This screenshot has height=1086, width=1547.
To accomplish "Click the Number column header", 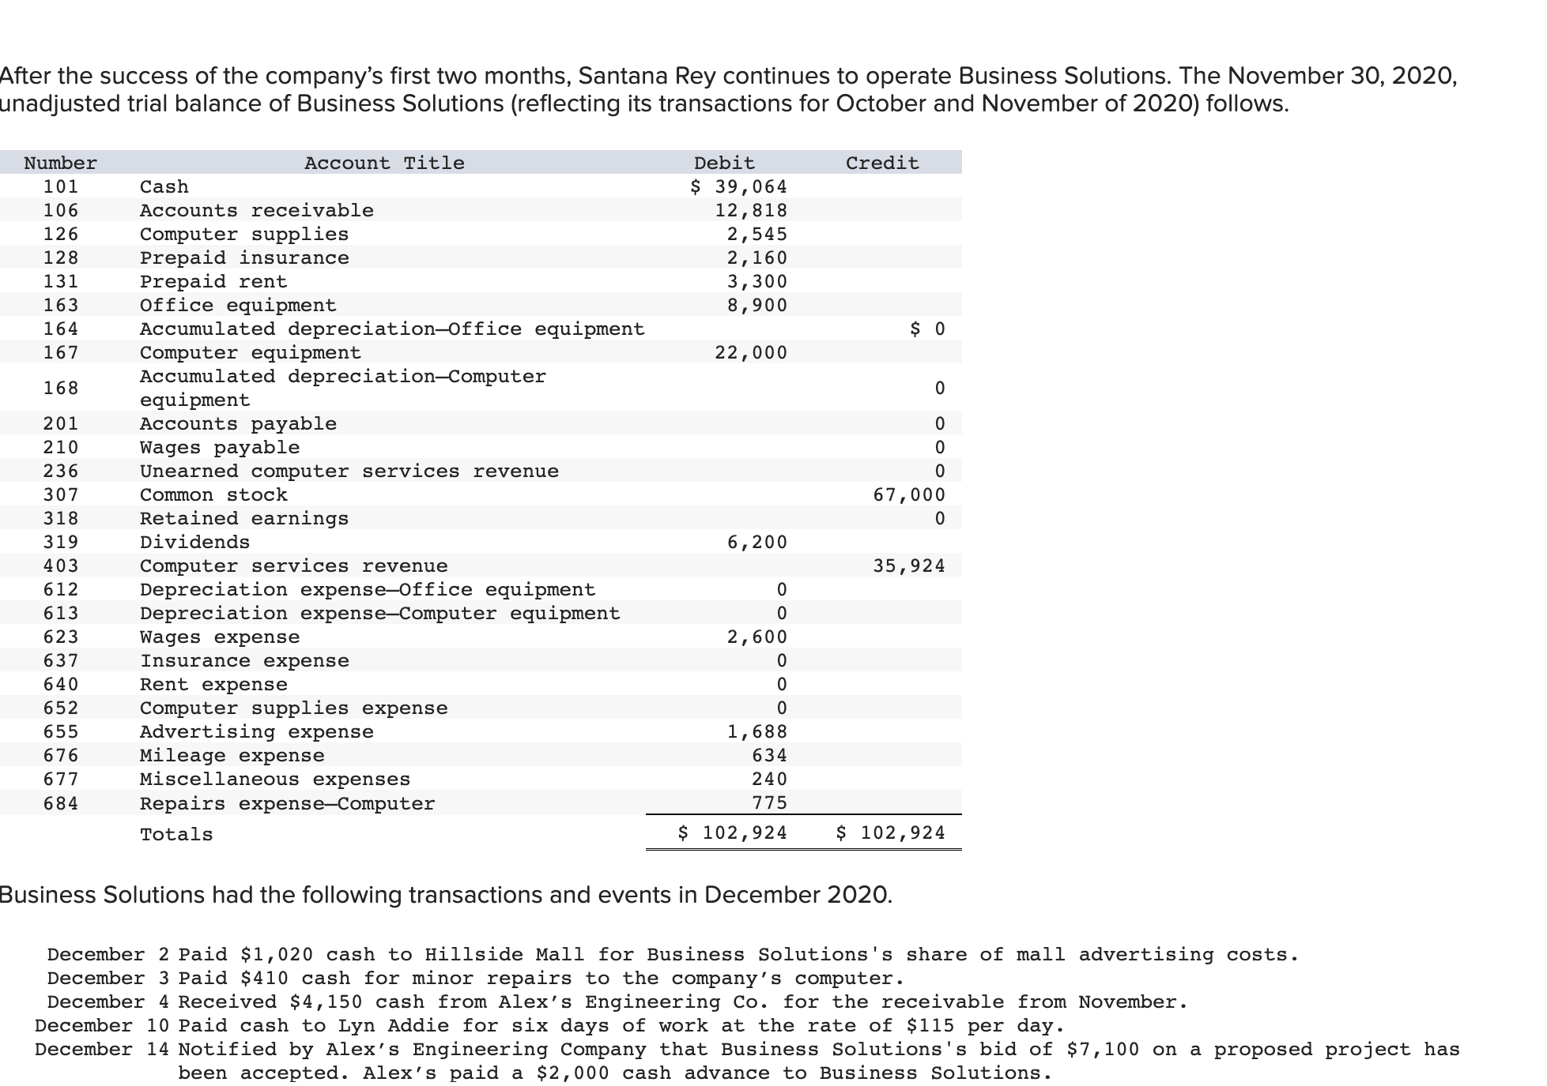I will coord(61,163).
